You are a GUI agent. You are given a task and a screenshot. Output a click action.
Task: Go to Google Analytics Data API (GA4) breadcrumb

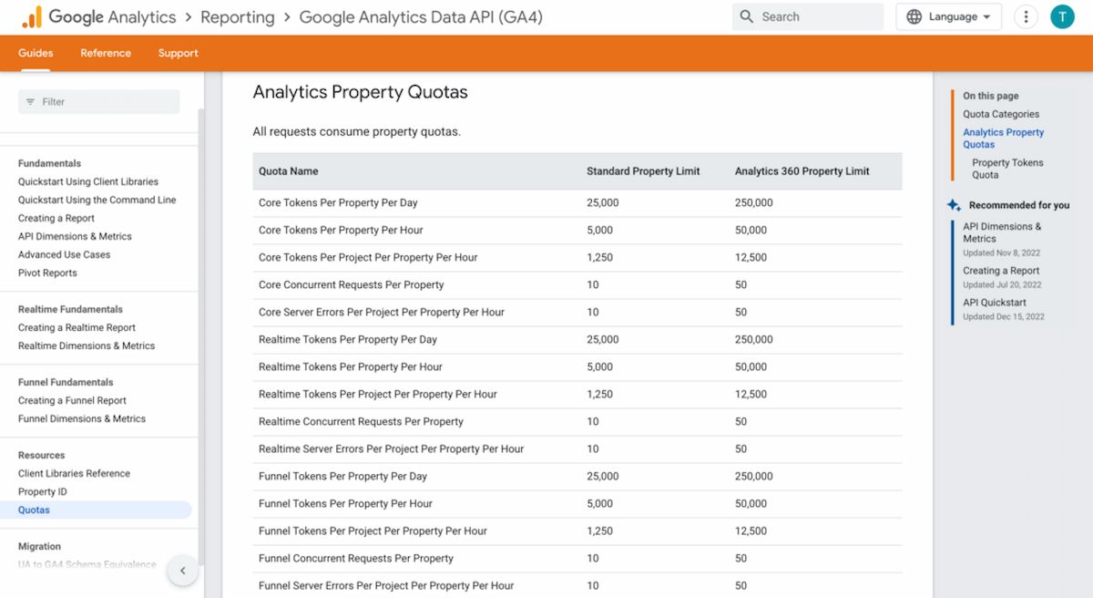[421, 16]
